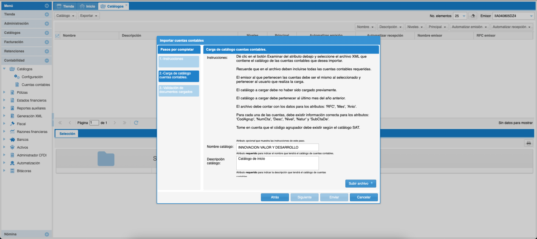The image size is (537, 239).
Task: Click the print icon in Selección panel
Action: (529, 143)
